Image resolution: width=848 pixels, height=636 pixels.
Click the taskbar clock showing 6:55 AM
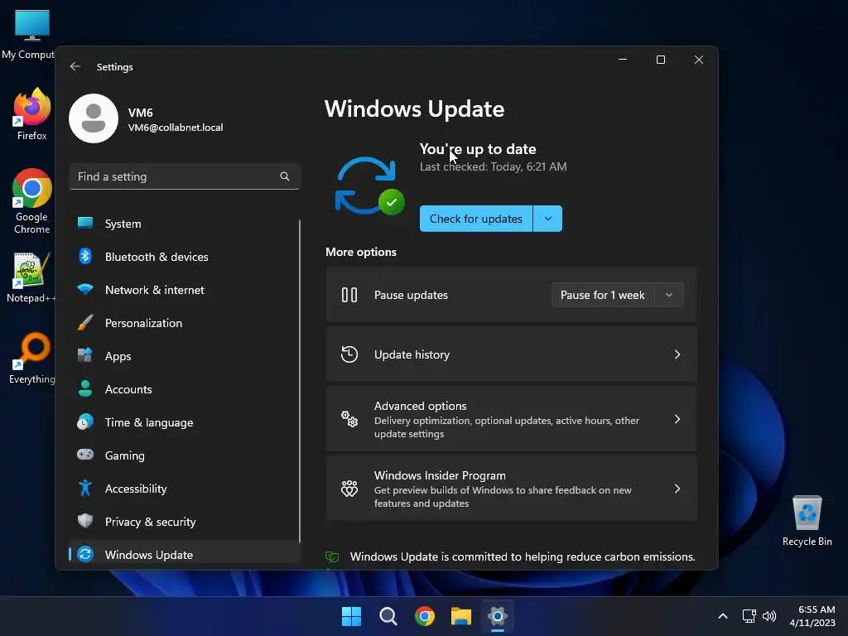click(x=812, y=616)
